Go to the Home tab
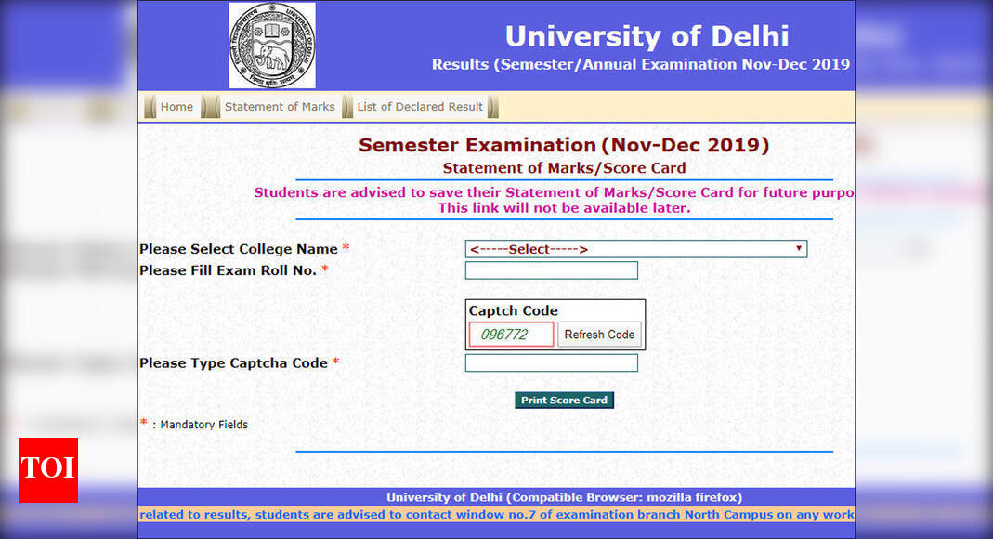This screenshot has width=993, height=539. pos(176,106)
